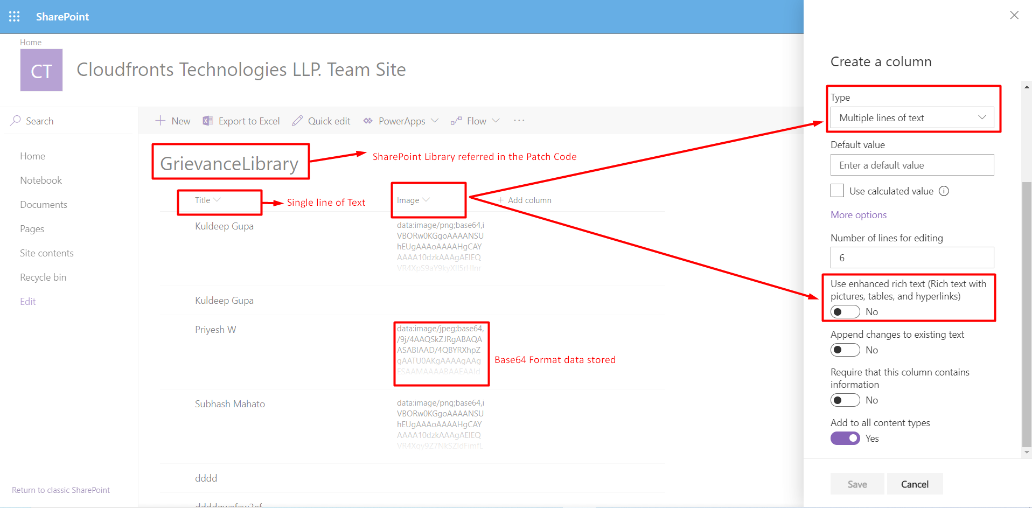The height and width of the screenshot is (508, 1032).
Task: Turn off the Add to all content types toggle
Action: click(845, 439)
